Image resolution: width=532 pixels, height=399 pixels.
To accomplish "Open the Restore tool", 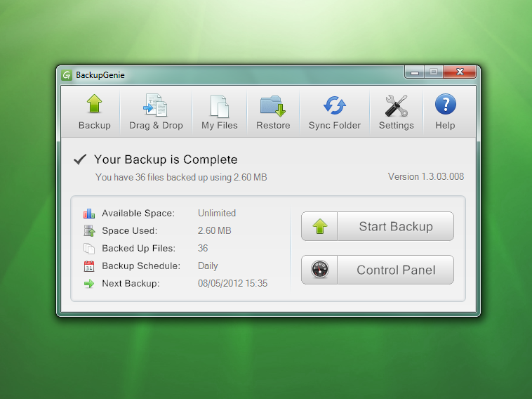I will (273, 112).
